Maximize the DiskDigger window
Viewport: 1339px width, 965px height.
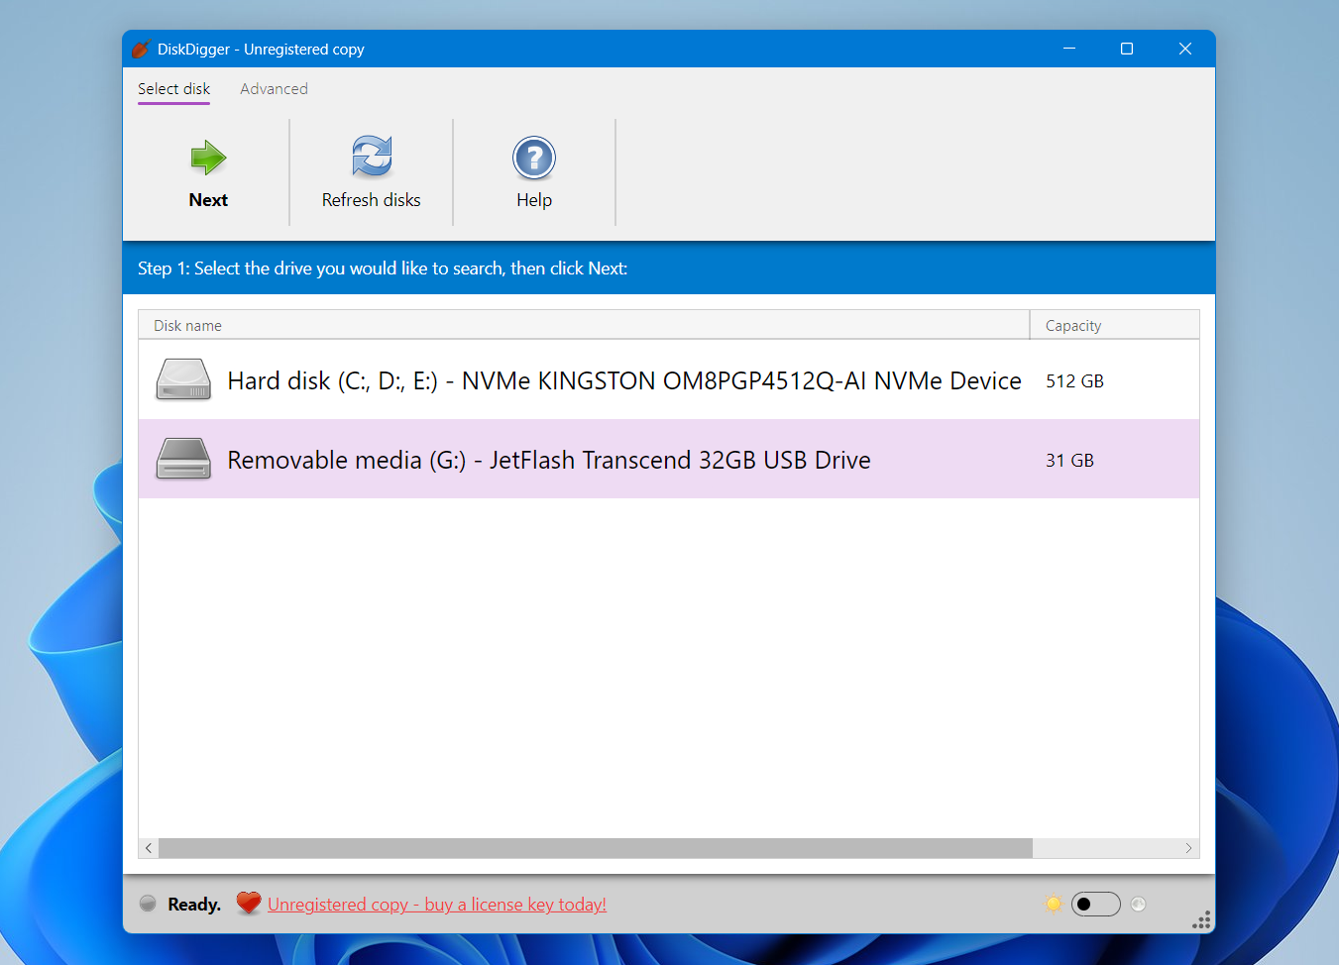point(1127,49)
